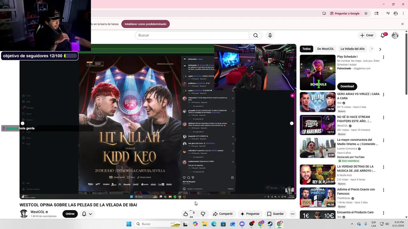The height and width of the screenshot is (229, 408).
Task: Open Copilot from the taskbar
Action: tap(195, 224)
